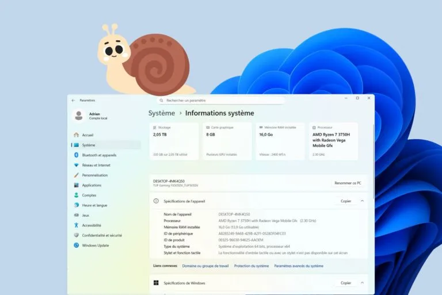Open the Protection du système link
Image resolution: width=442 pixels, height=295 pixels.
(x=251, y=266)
